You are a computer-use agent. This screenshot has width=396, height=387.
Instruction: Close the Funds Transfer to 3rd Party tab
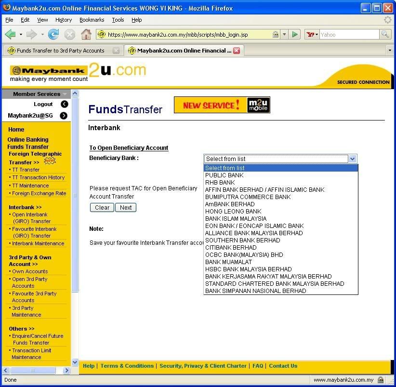pos(116,51)
